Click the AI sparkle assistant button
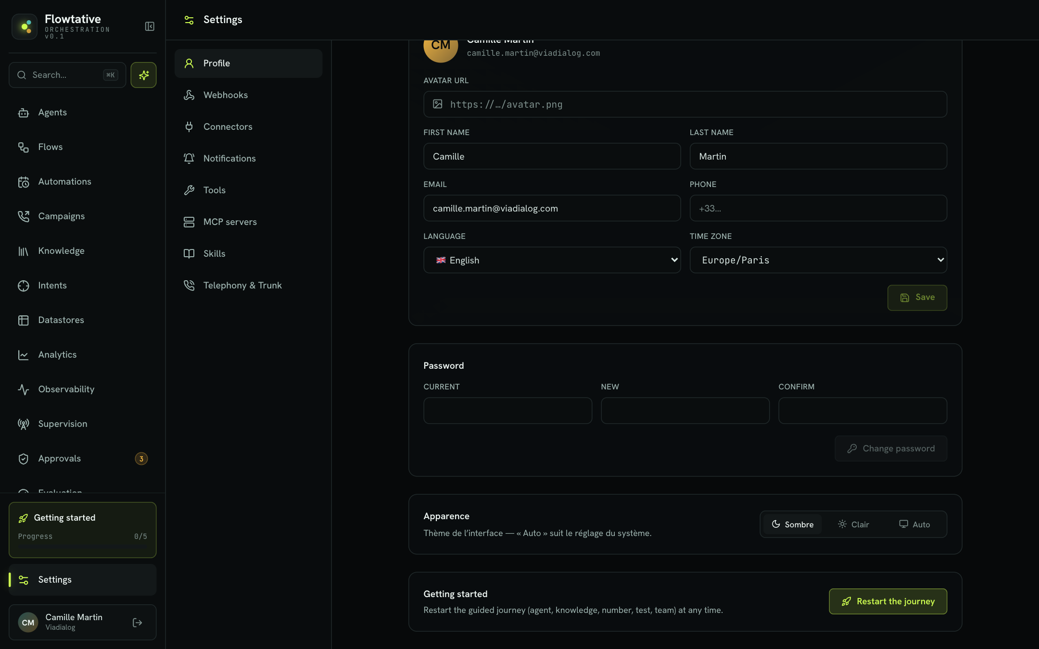This screenshot has height=649, width=1039. 143,75
